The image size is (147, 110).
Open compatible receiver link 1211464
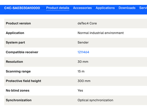[x=83, y=52]
